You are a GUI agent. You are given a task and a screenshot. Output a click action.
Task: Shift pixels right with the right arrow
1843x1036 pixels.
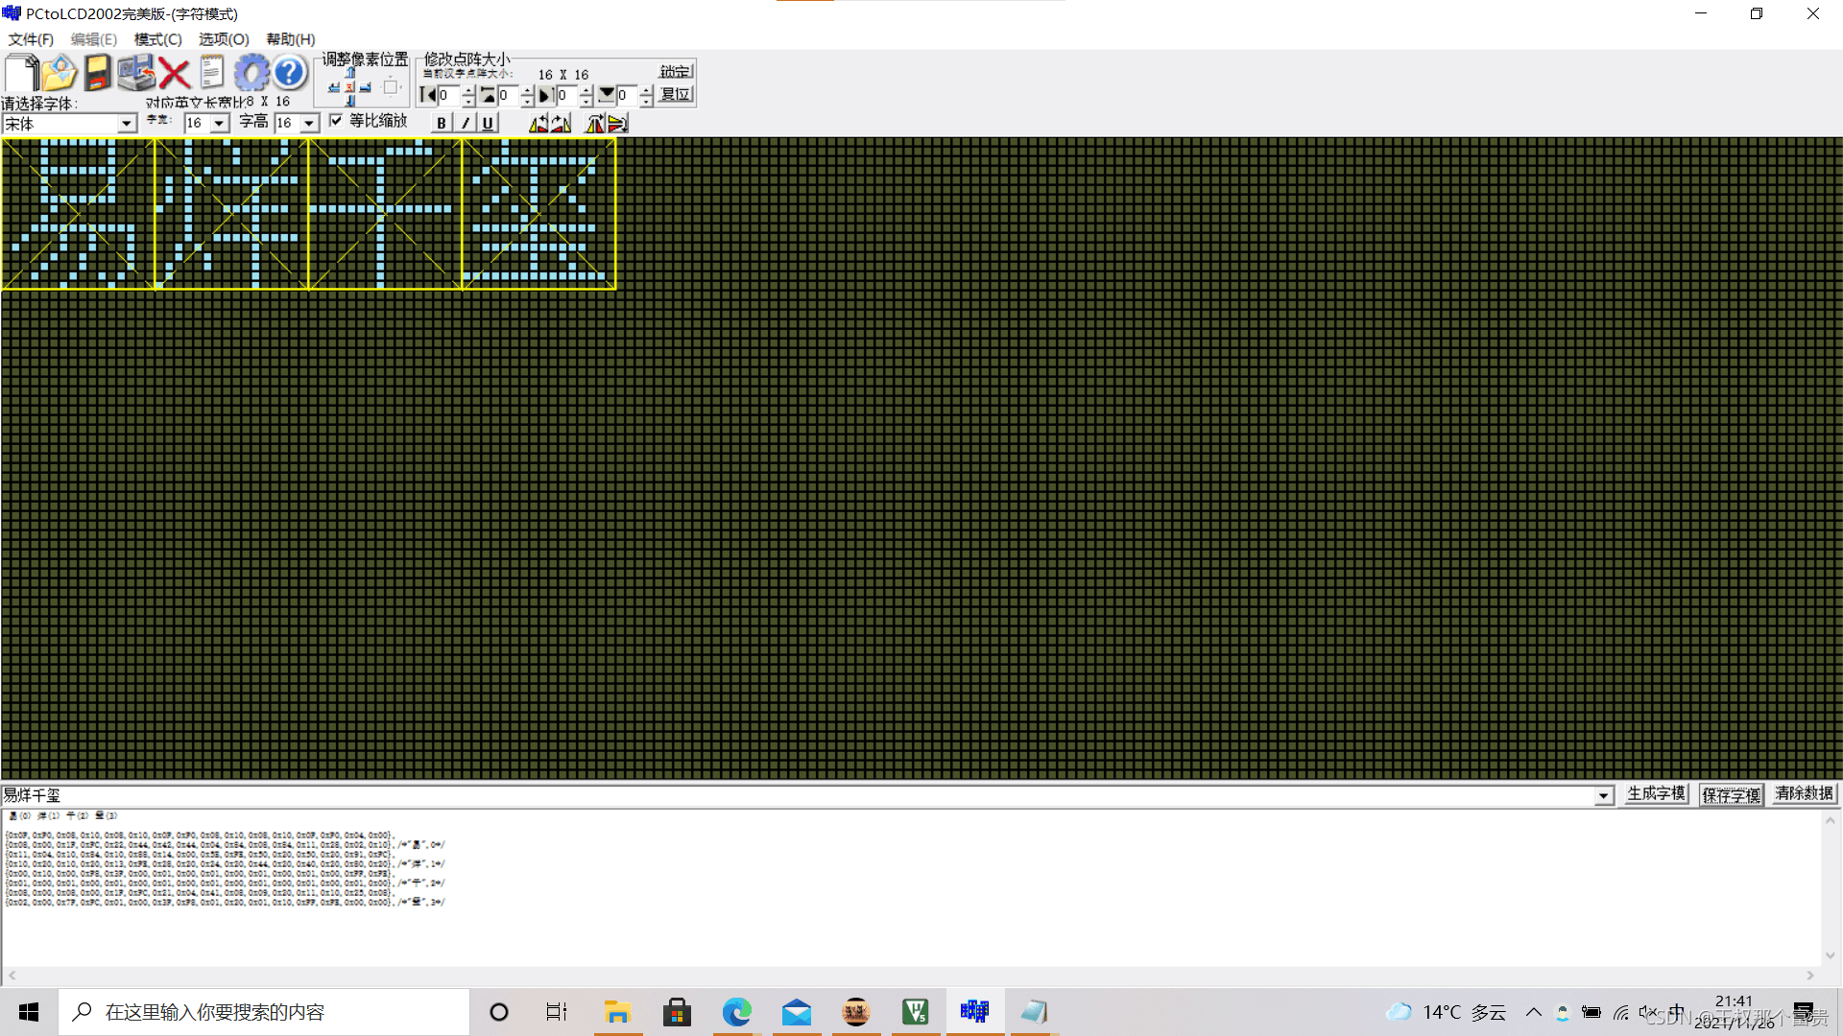(x=365, y=87)
